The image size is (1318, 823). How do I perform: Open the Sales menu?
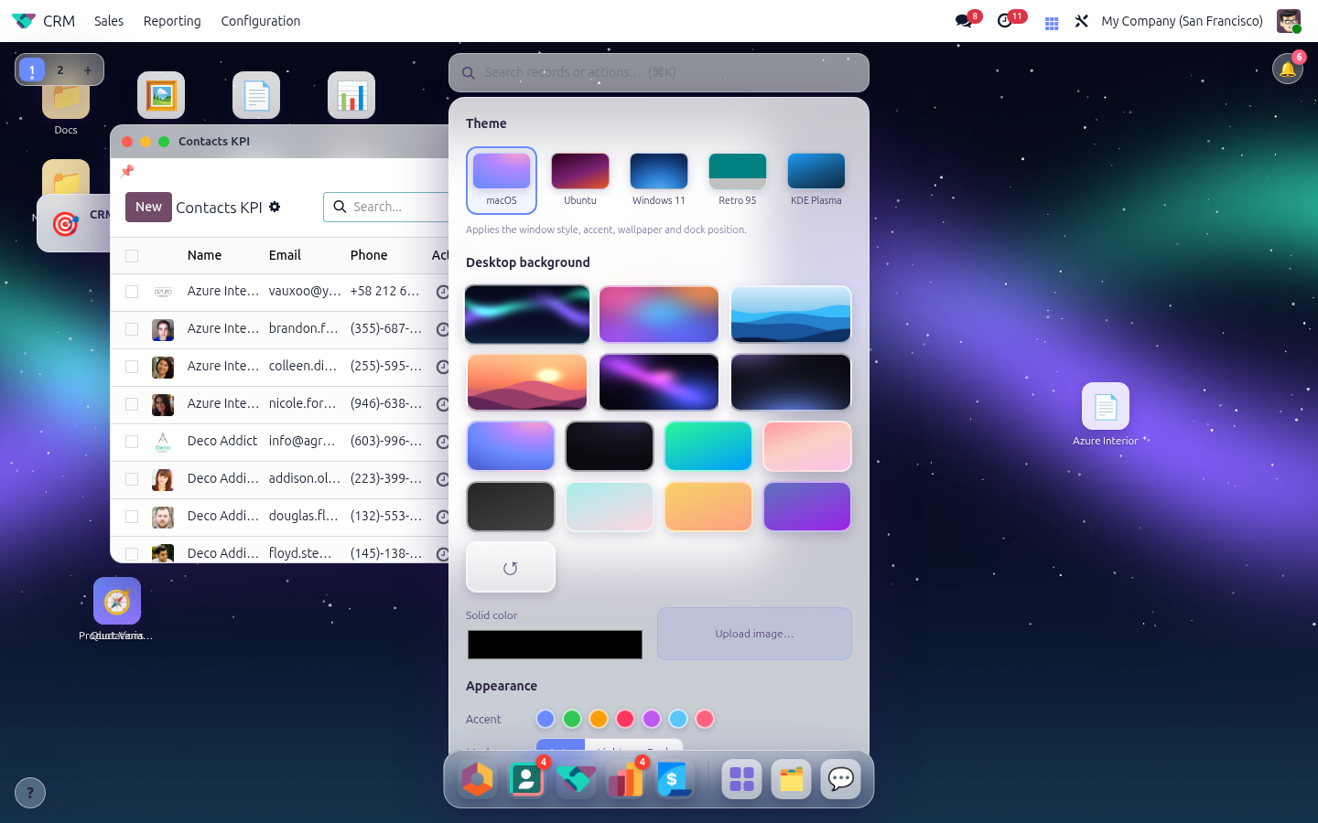pos(109,21)
